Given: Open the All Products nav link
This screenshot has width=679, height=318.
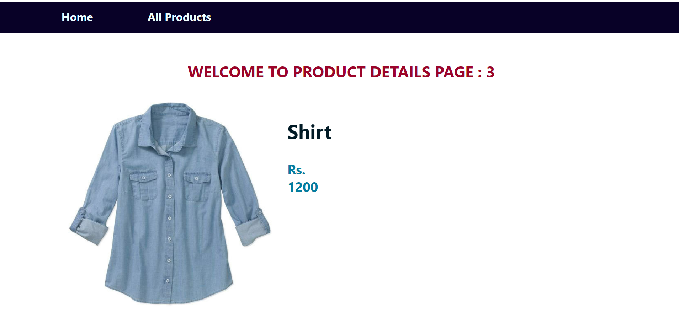Looking at the screenshot, I should tap(179, 17).
